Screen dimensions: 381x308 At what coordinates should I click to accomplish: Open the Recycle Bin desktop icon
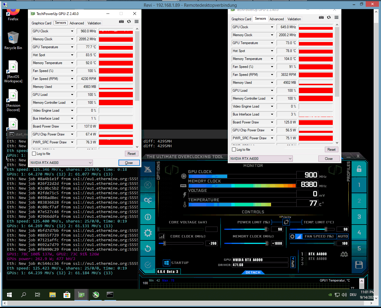pyautogui.click(x=13, y=41)
